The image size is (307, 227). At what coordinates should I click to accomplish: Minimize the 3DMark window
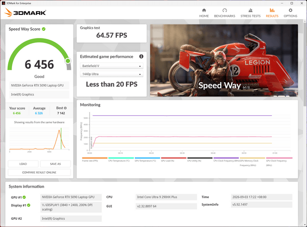tap(282, 3)
